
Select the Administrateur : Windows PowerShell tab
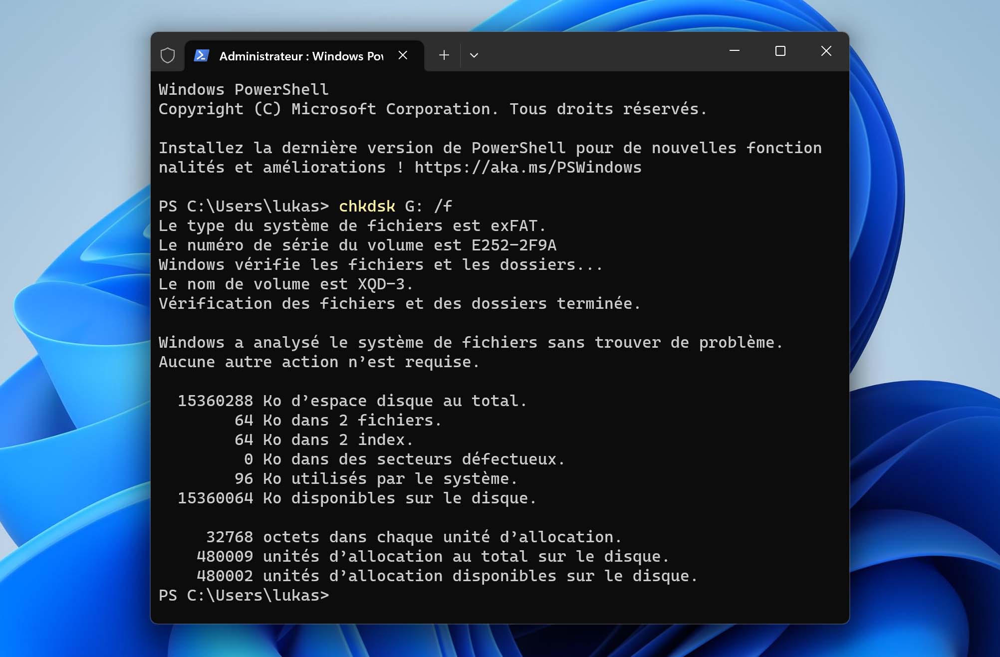point(304,56)
